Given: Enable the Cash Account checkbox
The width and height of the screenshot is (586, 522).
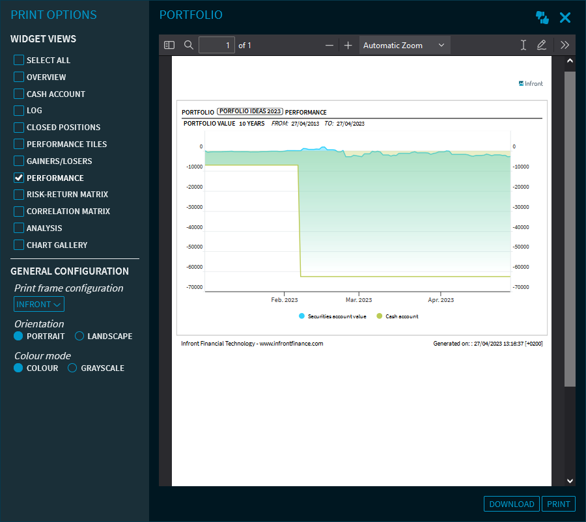Looking at the screenshot, I should pos(19,94).
